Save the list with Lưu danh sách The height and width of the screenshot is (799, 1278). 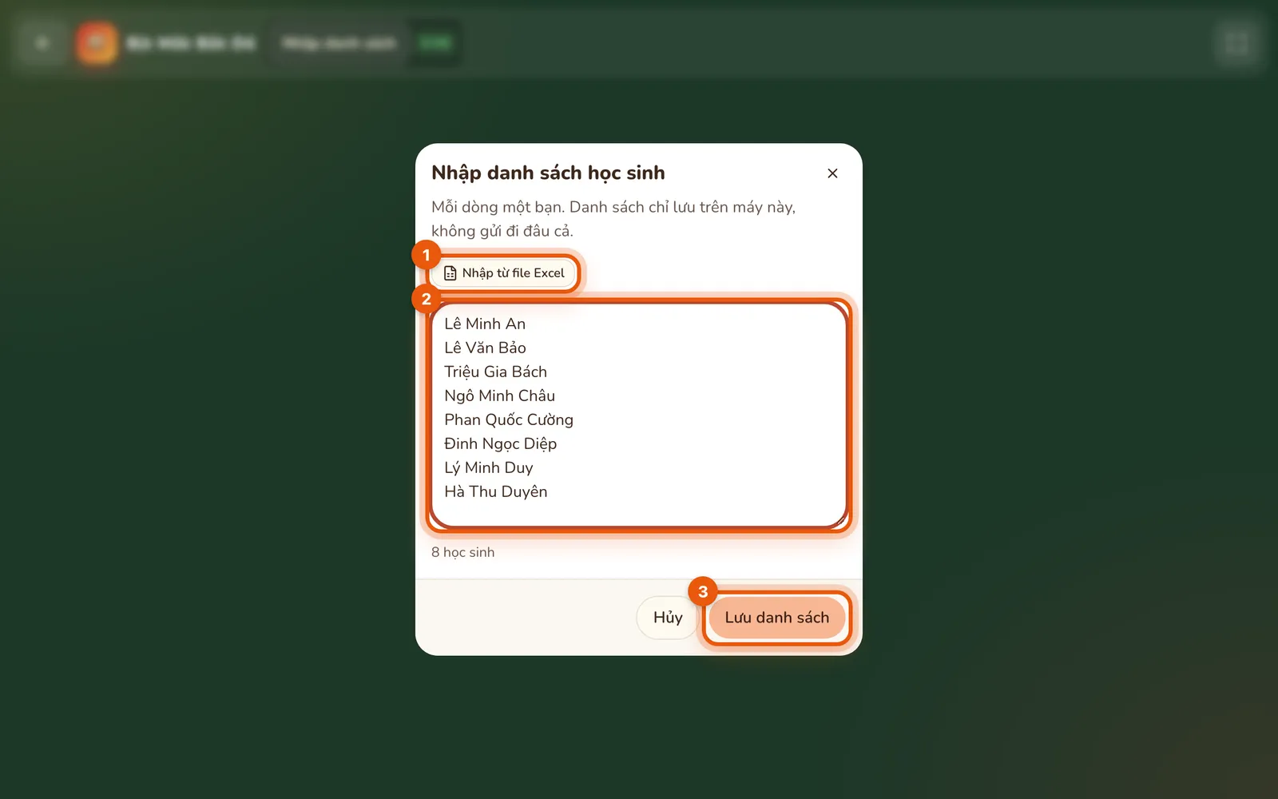[x=777, y=618]
